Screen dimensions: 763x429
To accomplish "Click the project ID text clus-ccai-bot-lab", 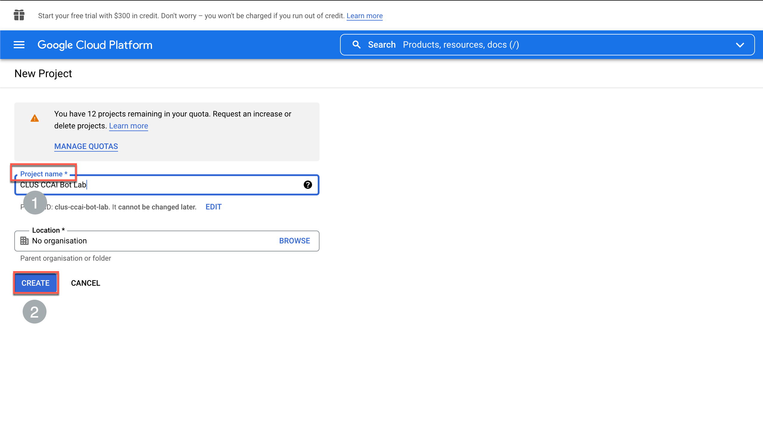I will [81, 207].
